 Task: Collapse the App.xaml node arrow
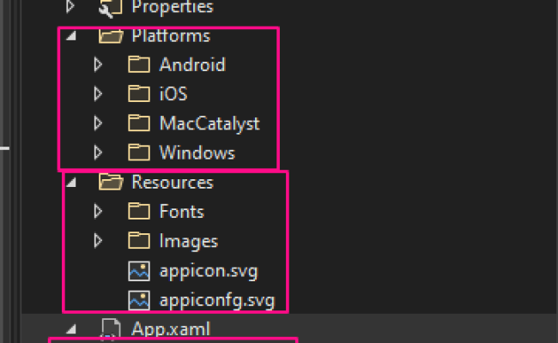[71, 329]
